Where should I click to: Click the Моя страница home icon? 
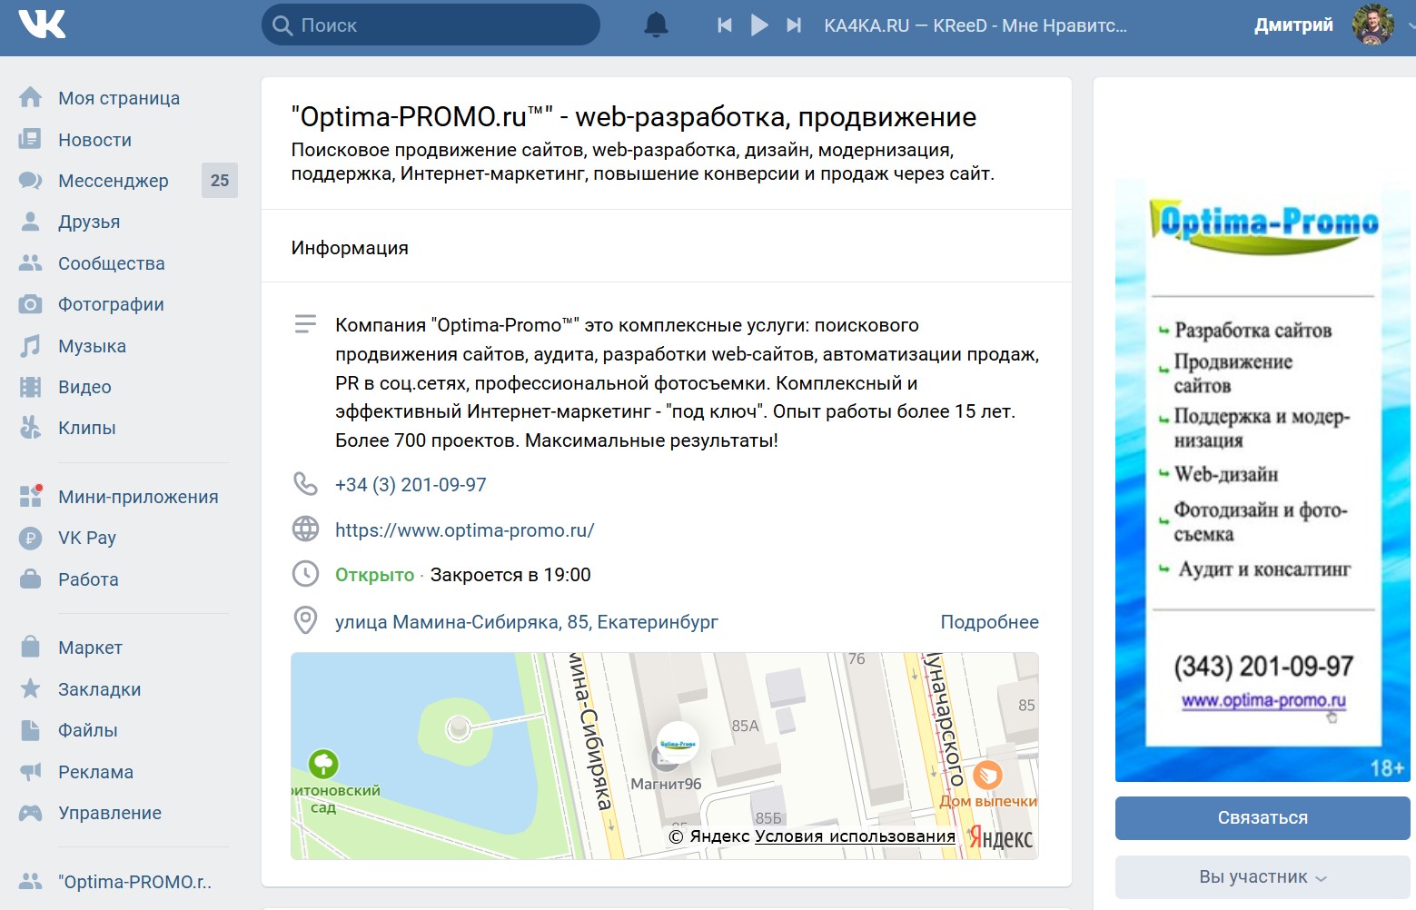[x=31, y=98]
